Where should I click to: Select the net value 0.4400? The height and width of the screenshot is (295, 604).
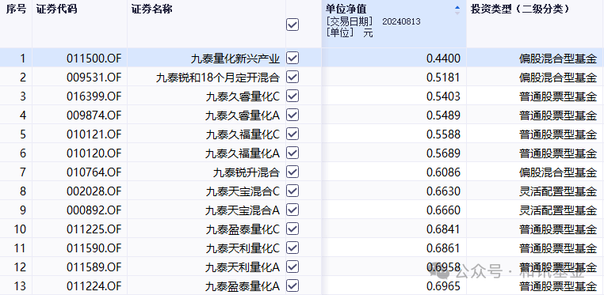pyautogui.click(x=443, y=59)
